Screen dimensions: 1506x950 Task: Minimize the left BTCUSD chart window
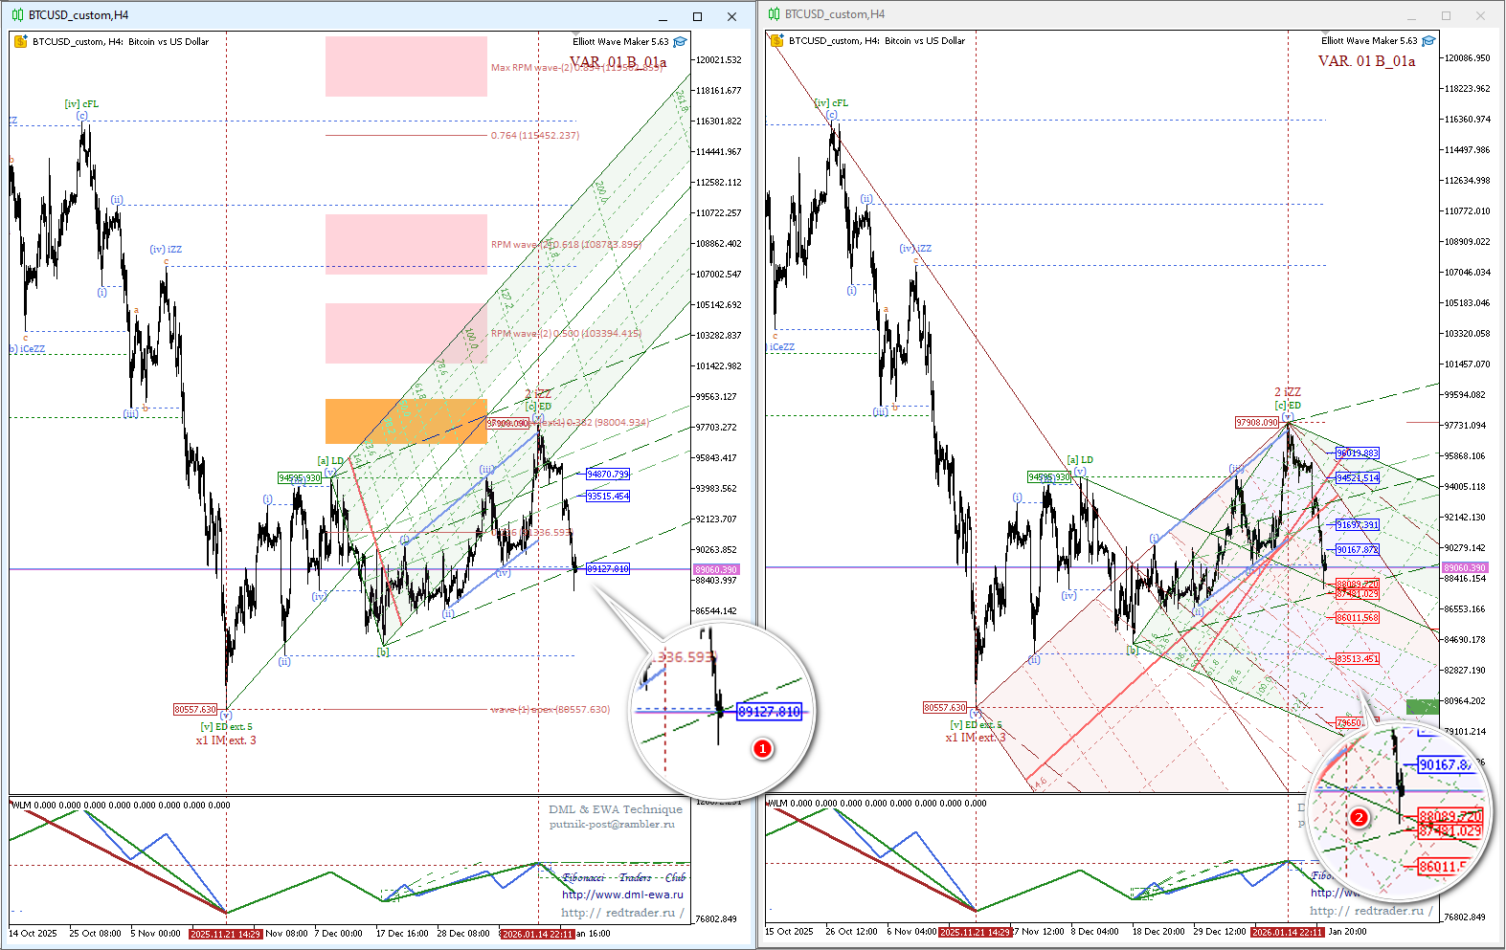(663, 16)
